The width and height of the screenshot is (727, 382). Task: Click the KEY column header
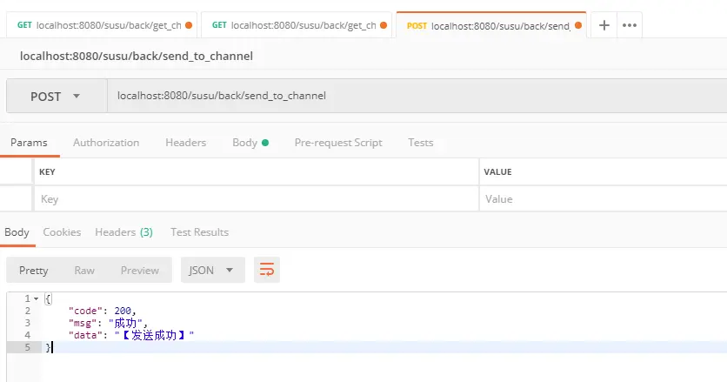47,171
